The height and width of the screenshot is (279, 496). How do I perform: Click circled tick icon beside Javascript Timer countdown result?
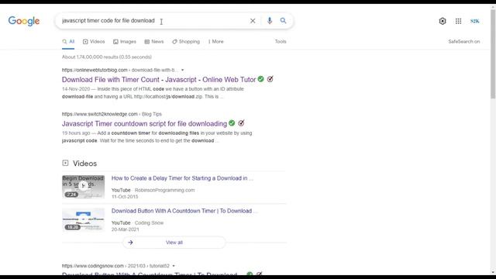click(241, 122)
